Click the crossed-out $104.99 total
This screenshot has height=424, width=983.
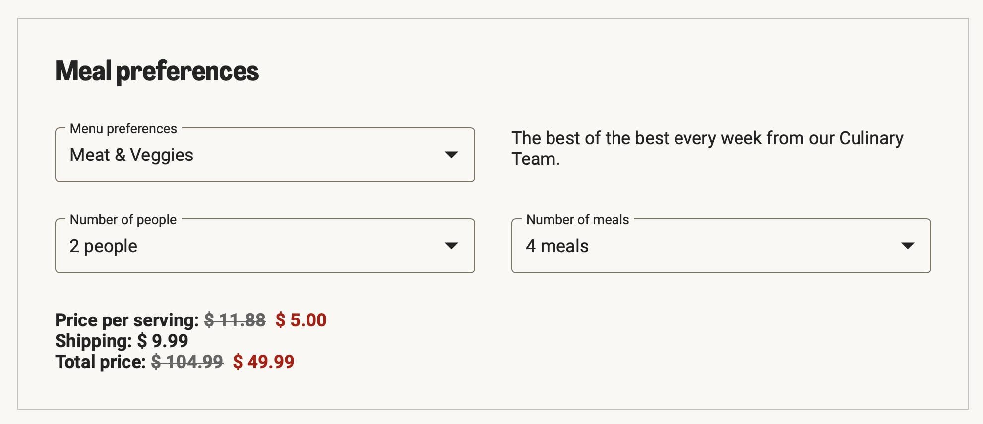click(x=187, y=362)
